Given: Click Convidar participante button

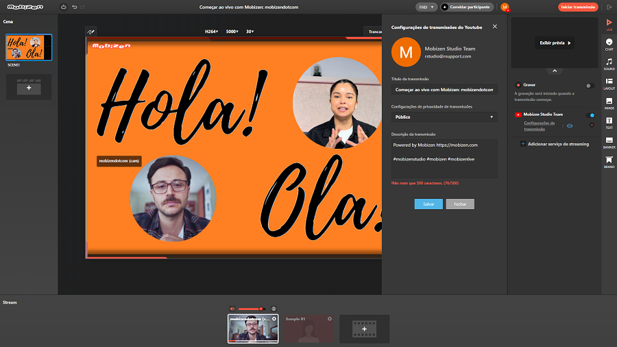Looking at the screenshot, I should click(x=467, y=7).
